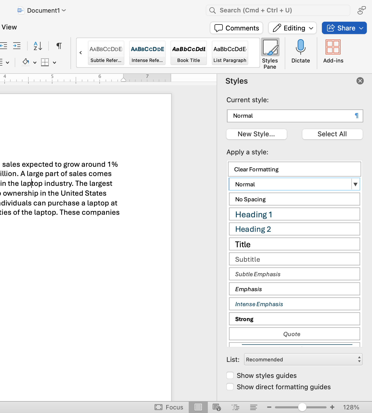Expand the line spacing dropdown arrow
The image size is (372, 413).
pos(7,62)
